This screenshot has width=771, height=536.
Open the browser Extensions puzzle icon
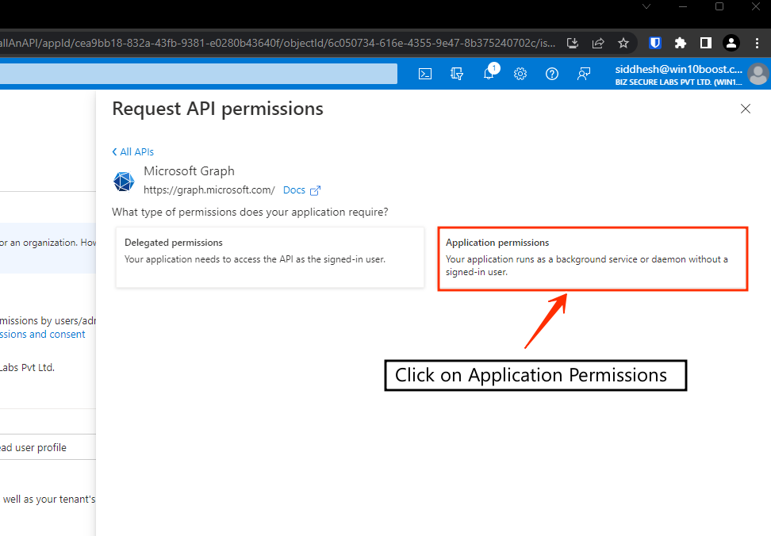(x=680, y=43)
